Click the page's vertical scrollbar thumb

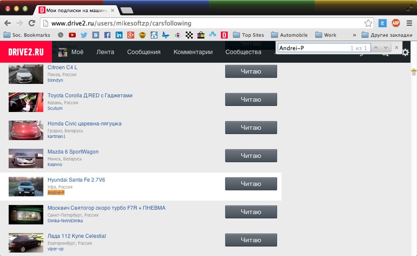point(414,72)
